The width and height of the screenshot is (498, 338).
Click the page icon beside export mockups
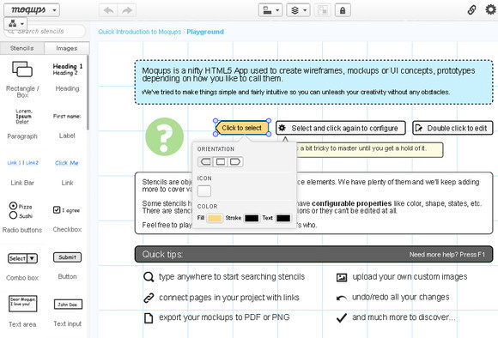[149, 317]
